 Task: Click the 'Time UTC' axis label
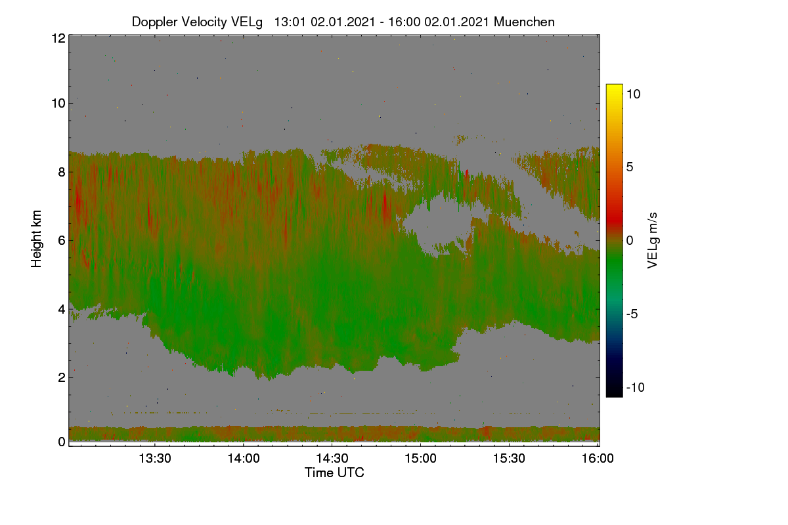[334, 472]
